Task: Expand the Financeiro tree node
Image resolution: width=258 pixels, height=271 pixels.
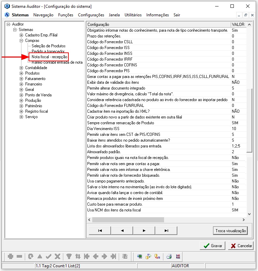Action: (21, 84)
